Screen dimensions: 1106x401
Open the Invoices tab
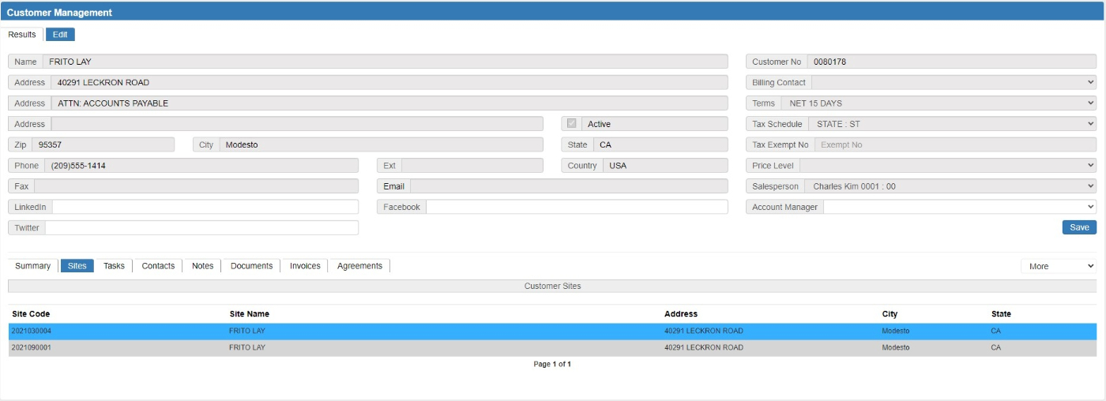click(305, 266)
